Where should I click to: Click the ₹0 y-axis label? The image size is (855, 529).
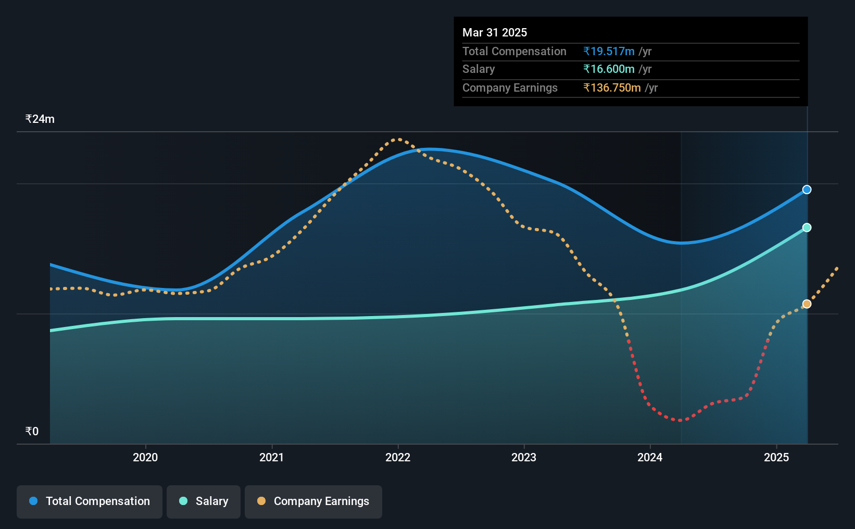(32, 431)
